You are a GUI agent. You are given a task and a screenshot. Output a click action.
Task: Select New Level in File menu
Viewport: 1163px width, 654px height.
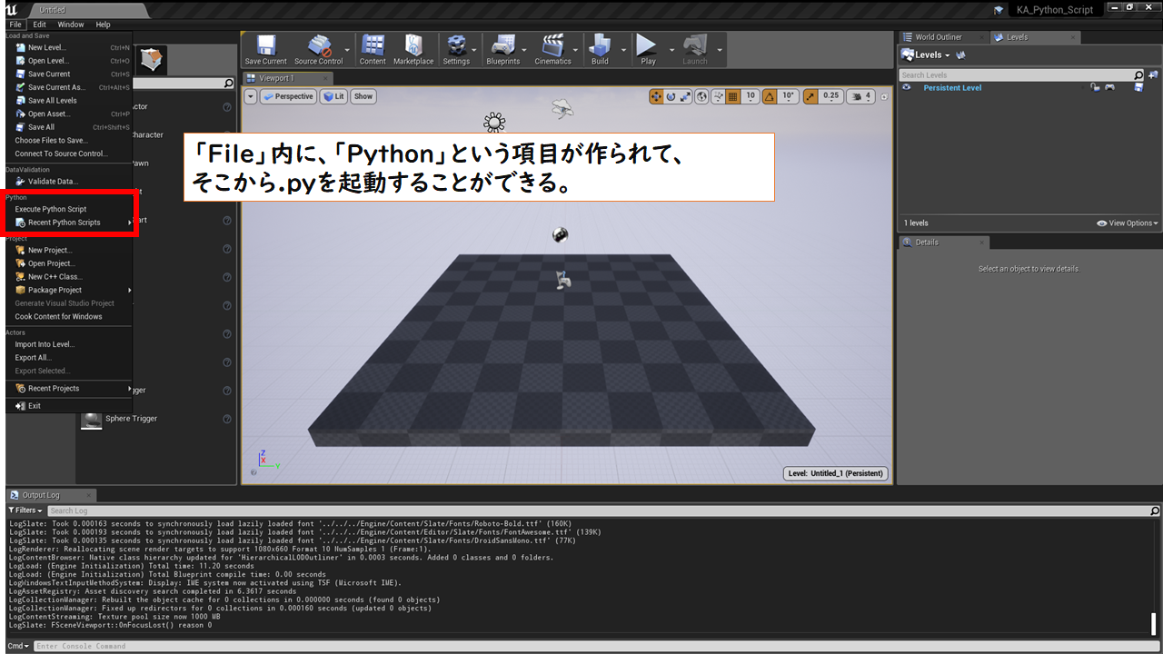69,47
